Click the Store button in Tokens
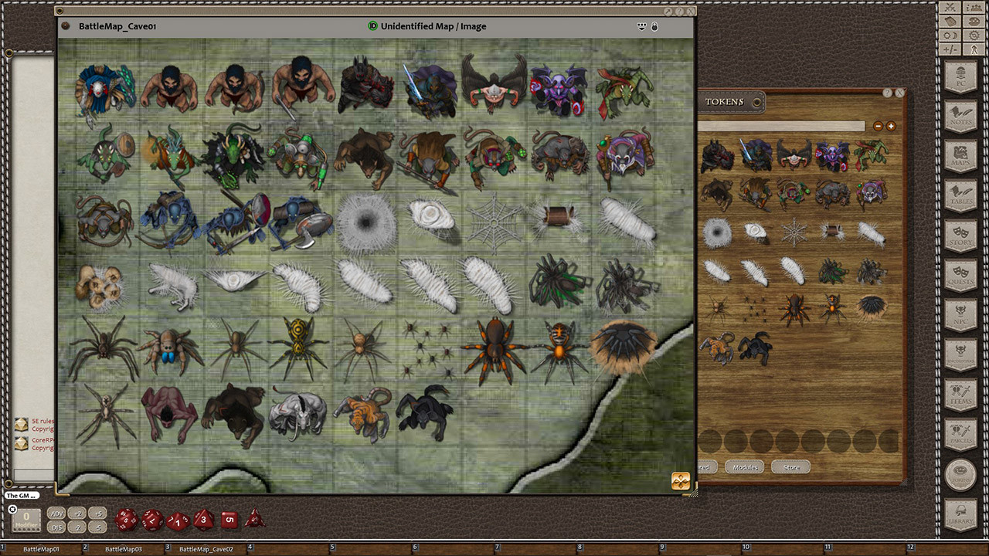 [x=790, y=467]
